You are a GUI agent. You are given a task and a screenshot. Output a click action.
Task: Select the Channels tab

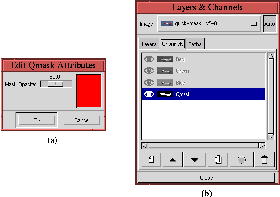(172, 44)
